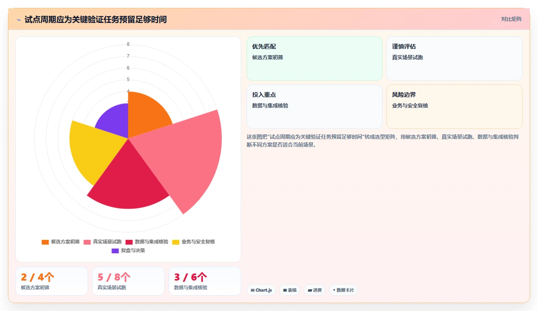
Task: Select the 表格 tag
Action: 290,290
